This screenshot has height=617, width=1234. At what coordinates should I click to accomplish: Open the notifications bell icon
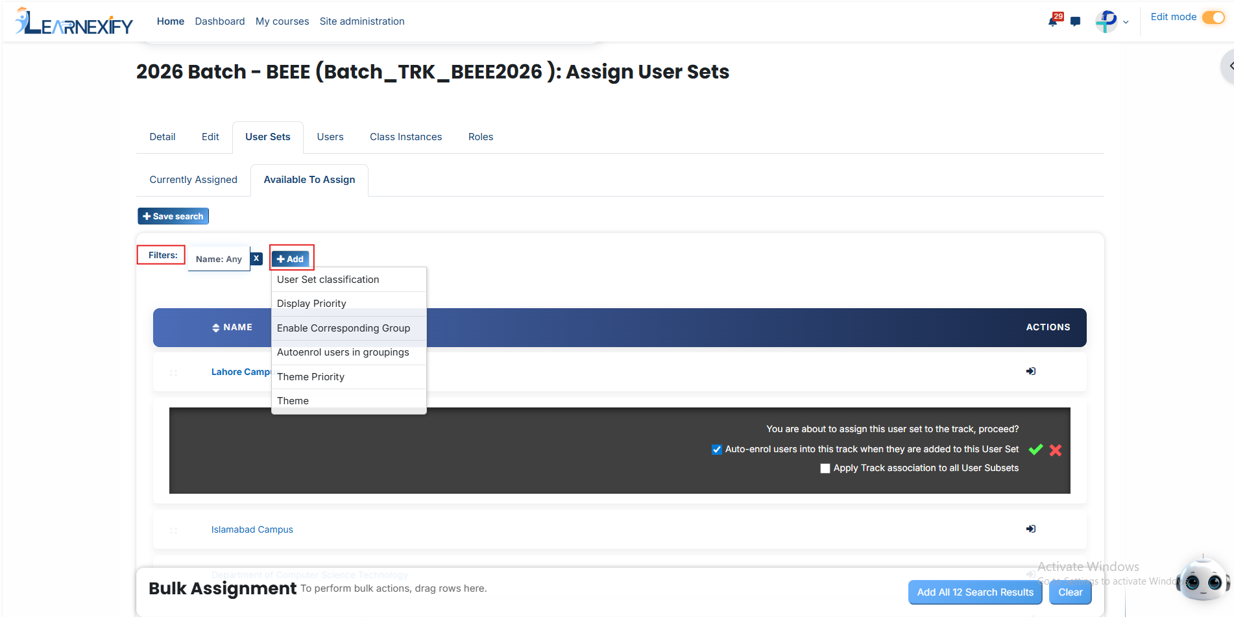pyautogui.click(x=1053, y=21)
